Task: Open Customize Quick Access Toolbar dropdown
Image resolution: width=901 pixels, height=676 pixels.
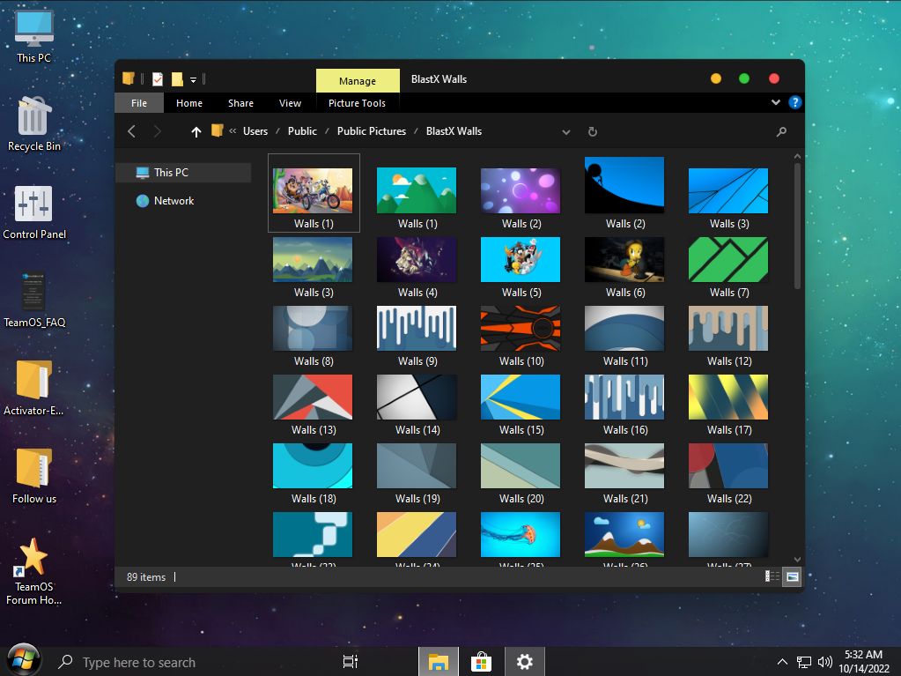Action: (x=193, y=80)
